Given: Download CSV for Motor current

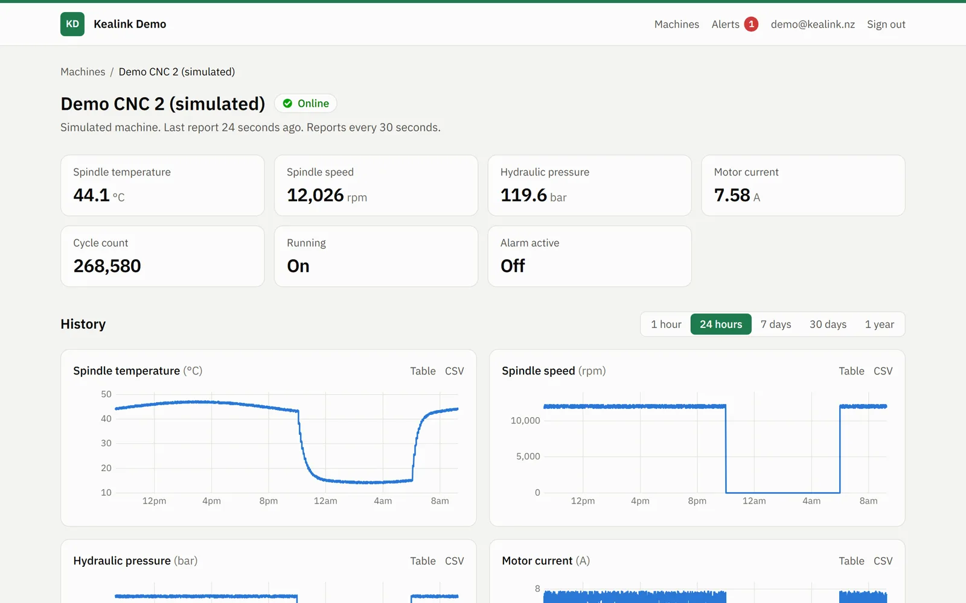Looking at the screenshot, I should (883, 561).
